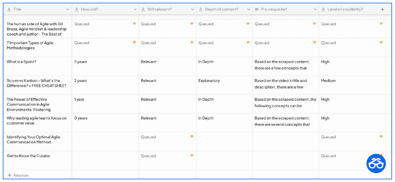
Task: Add a New row to the table
Action: 18,175
